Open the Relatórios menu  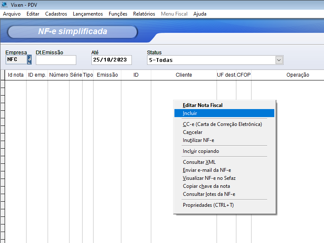click(x=144, y=14)
